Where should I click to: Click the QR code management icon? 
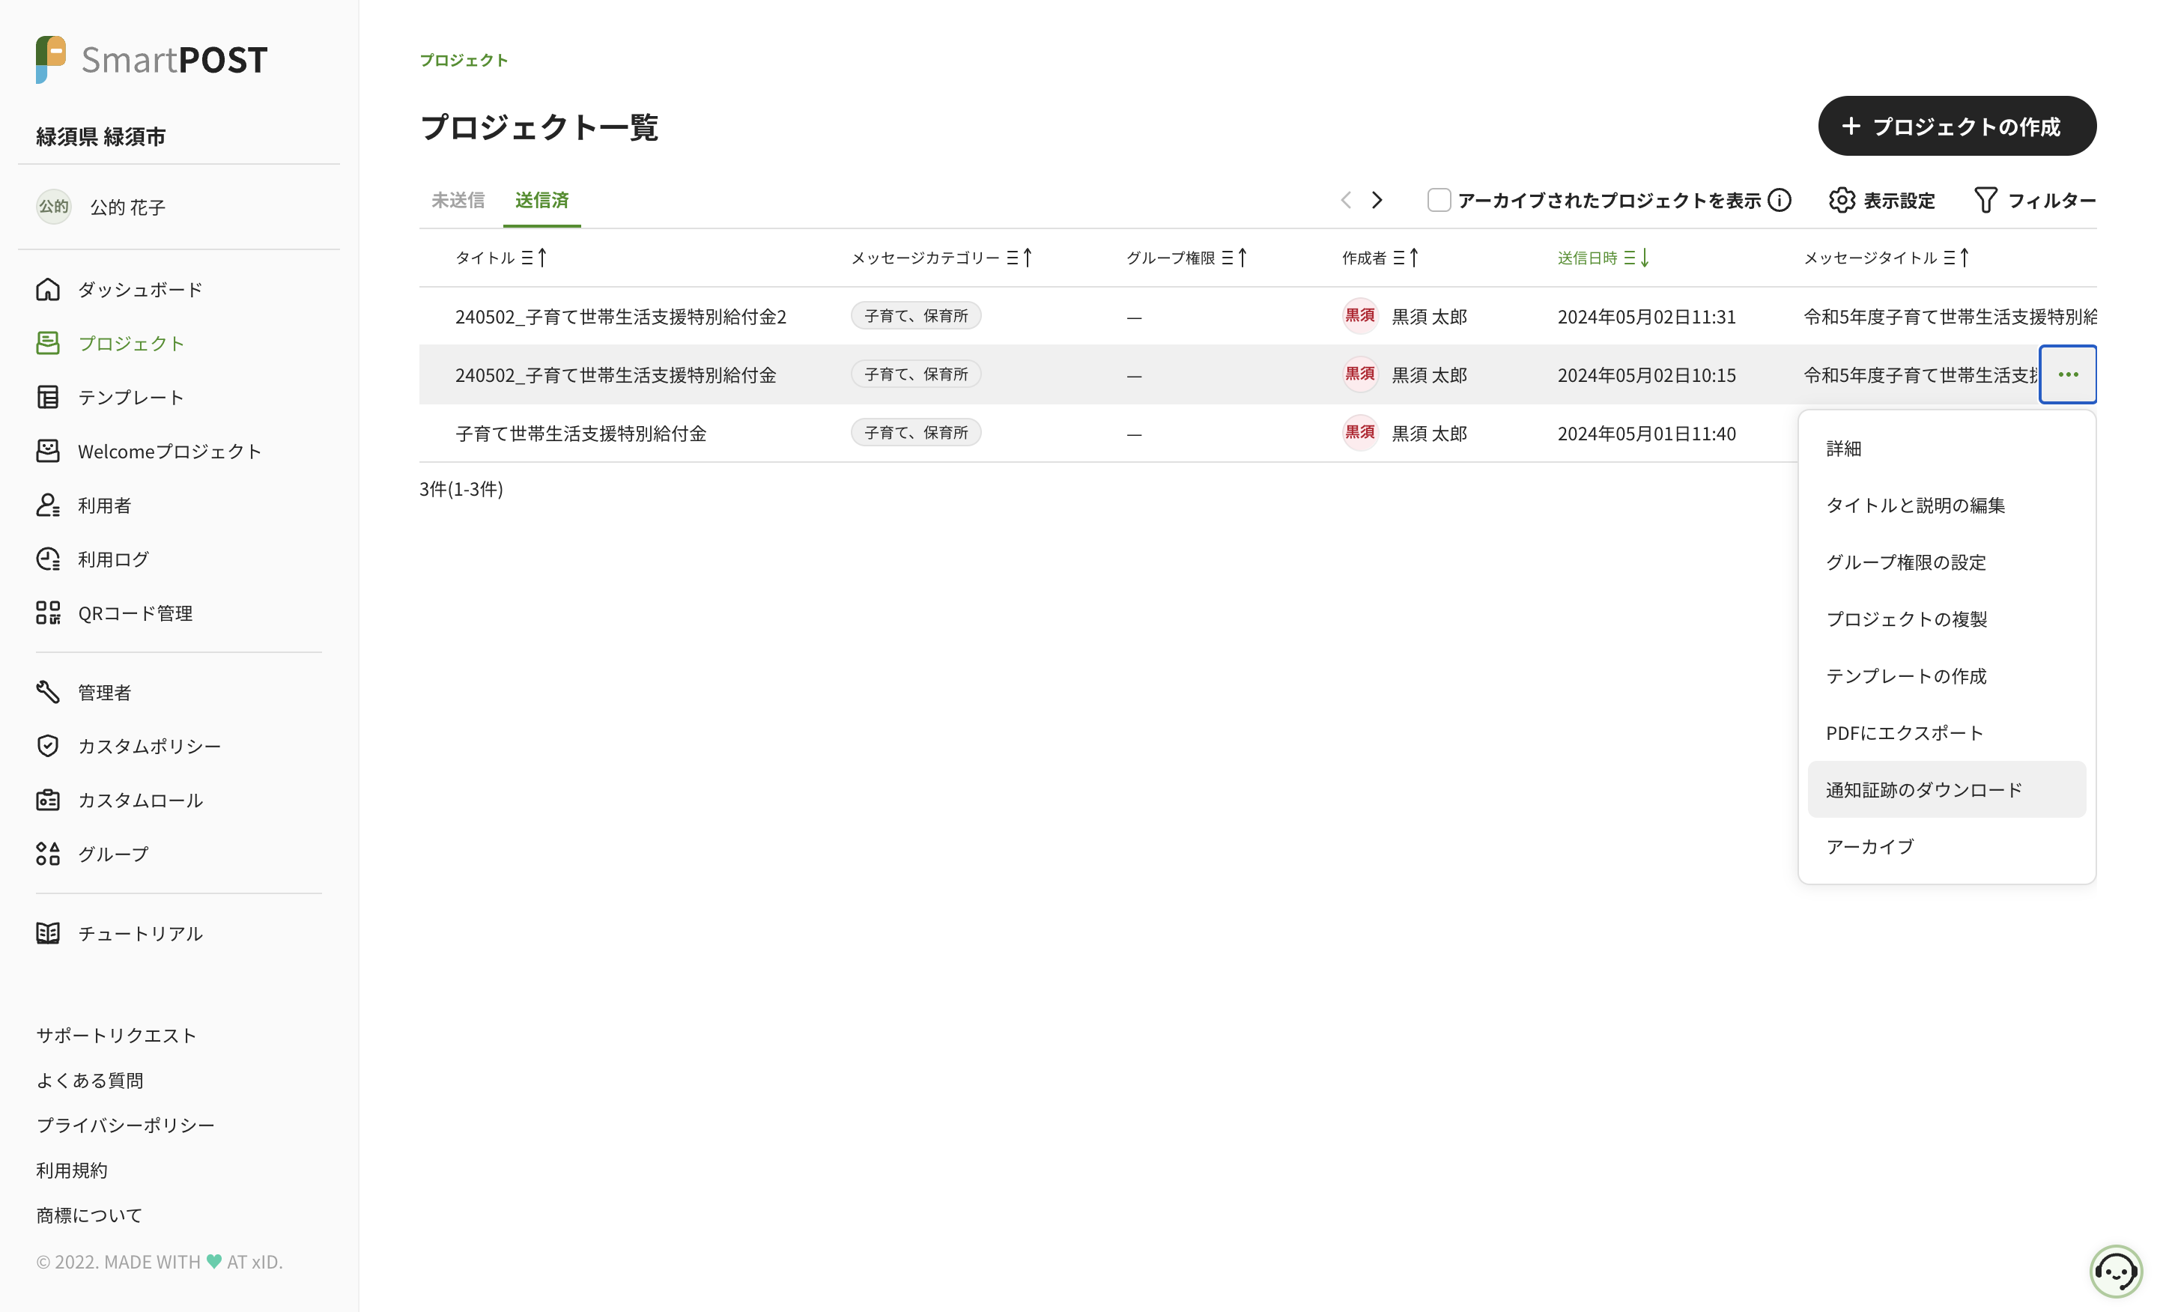pyautogui.click(x=47, y=613)
